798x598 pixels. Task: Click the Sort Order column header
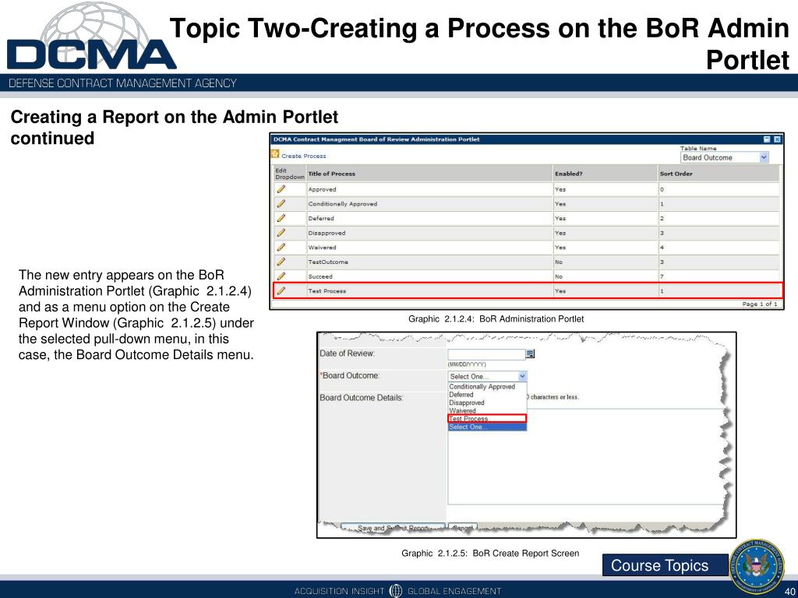pos(676,174)
